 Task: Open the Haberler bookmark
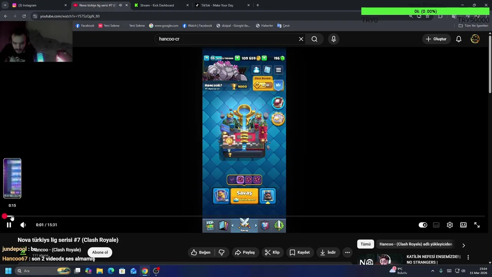(x=264, y=26)
